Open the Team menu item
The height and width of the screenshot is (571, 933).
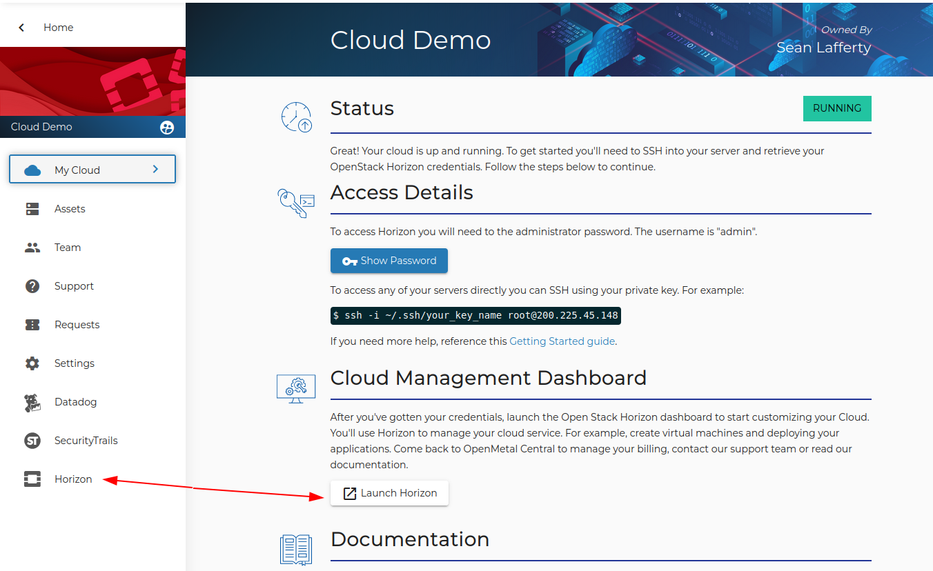(x=68, y=248)
